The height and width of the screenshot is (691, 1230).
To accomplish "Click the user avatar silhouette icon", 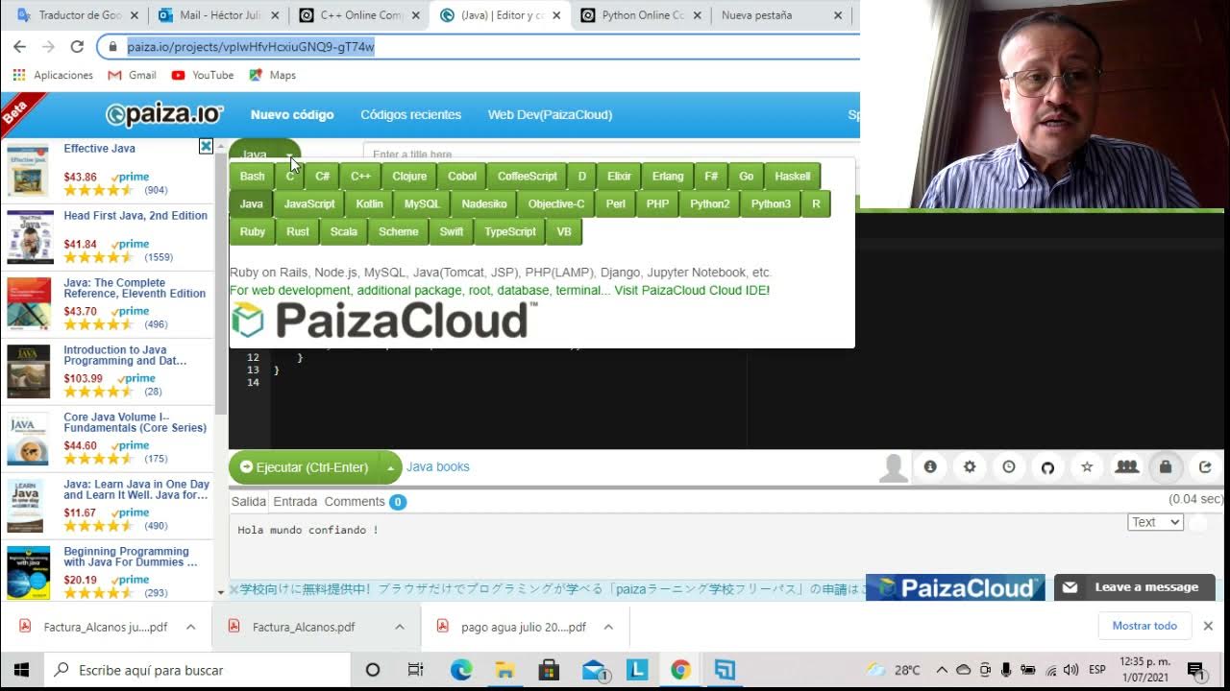I will tap(893, 468).
